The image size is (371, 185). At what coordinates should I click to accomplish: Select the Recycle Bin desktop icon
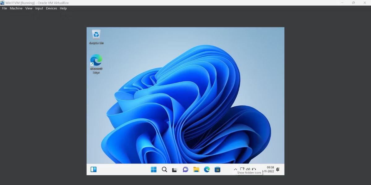point(96,37)
